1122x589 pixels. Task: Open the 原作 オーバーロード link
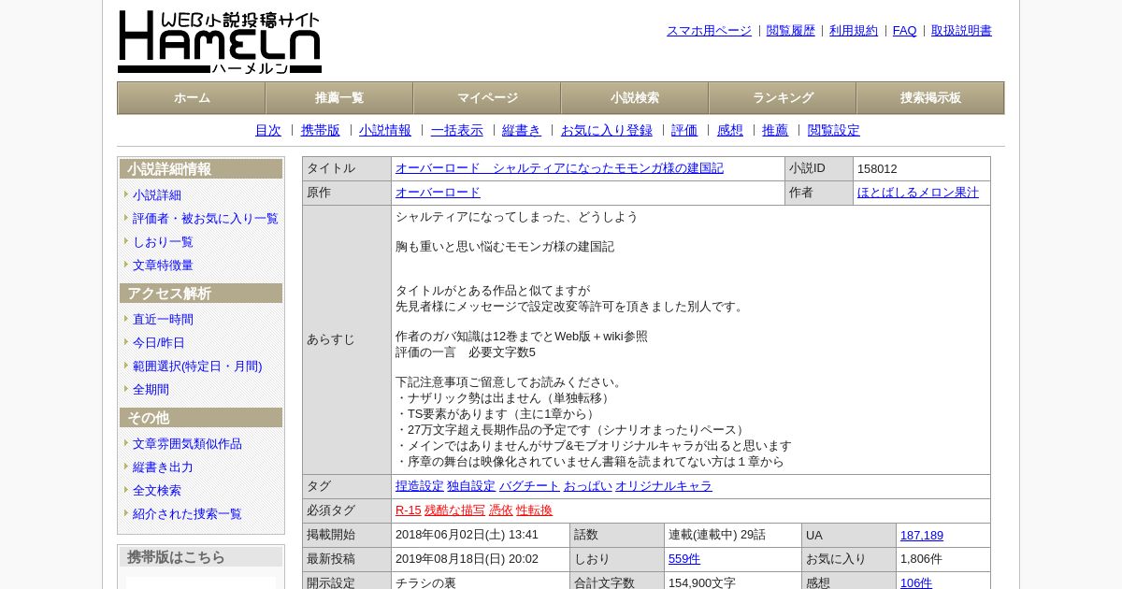pyautogui.click(x=438, y=193)
